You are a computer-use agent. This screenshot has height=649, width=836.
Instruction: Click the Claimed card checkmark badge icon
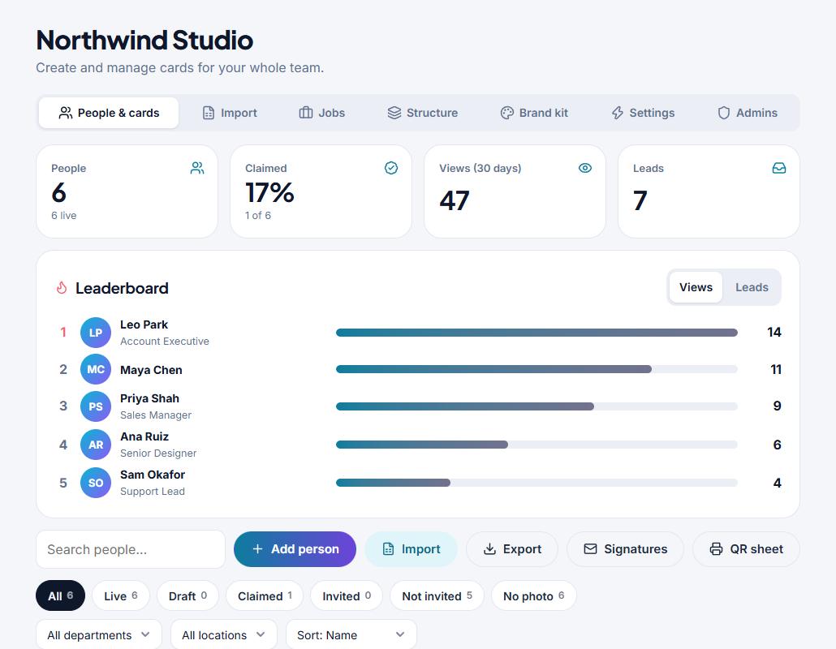click(391, 169)
